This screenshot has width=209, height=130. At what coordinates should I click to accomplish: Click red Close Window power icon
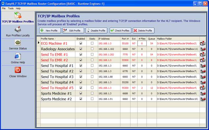click(18, 70)
